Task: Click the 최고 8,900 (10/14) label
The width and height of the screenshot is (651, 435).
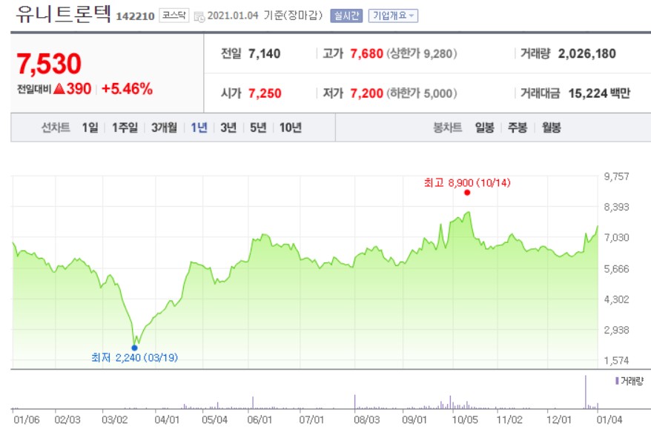Action: point(467,182)
